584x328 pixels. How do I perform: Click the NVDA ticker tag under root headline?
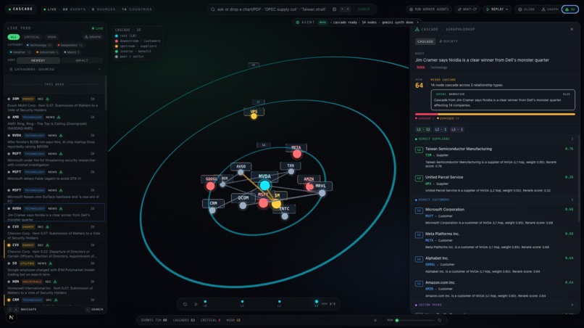click(420, 67)
